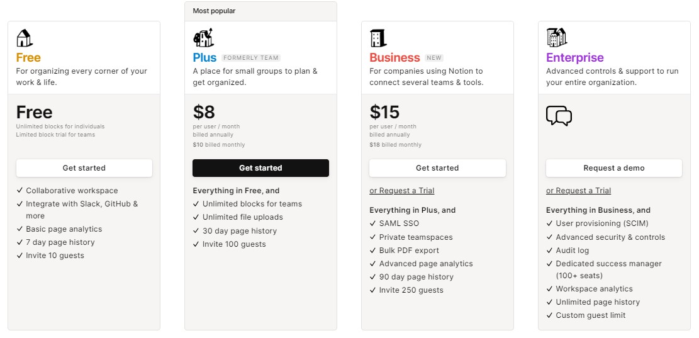The width and height of the screenshot is (699, 338).
Task: Click the checkmark beside SAML SSO
Action: 372,224
